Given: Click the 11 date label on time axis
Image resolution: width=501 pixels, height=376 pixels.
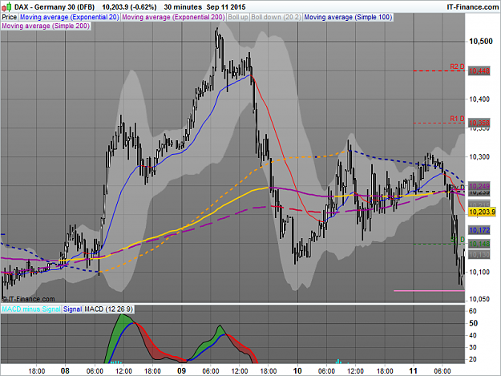Looking at the screenshot, I should (414, 371).
